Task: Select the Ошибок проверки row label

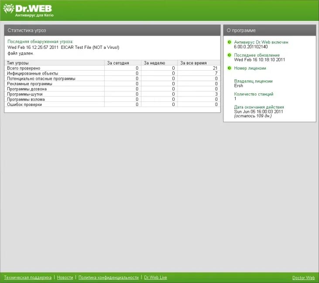Action: [x=24, y=105]
